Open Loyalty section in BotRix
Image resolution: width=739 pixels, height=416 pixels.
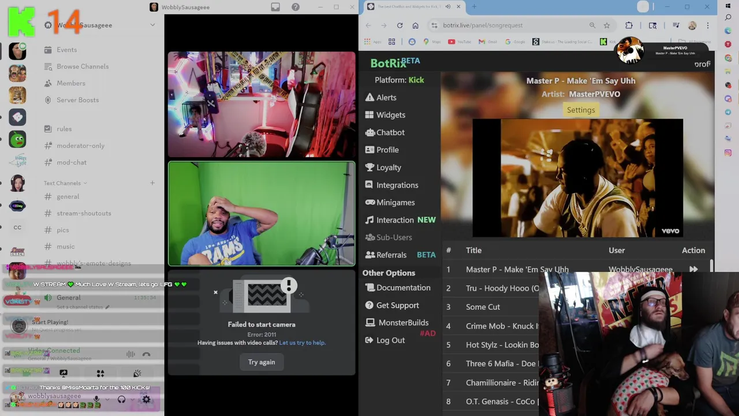coord(383,168)
